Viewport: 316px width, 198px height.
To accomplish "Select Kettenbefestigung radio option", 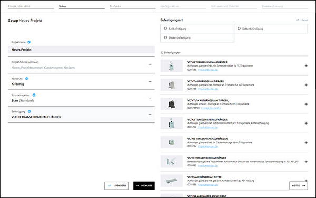I will pyautogui.click(x=239, y=29).
